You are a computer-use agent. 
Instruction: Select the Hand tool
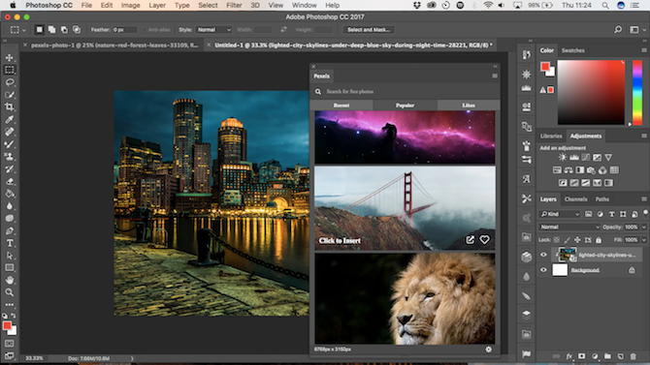coord(9,280)
